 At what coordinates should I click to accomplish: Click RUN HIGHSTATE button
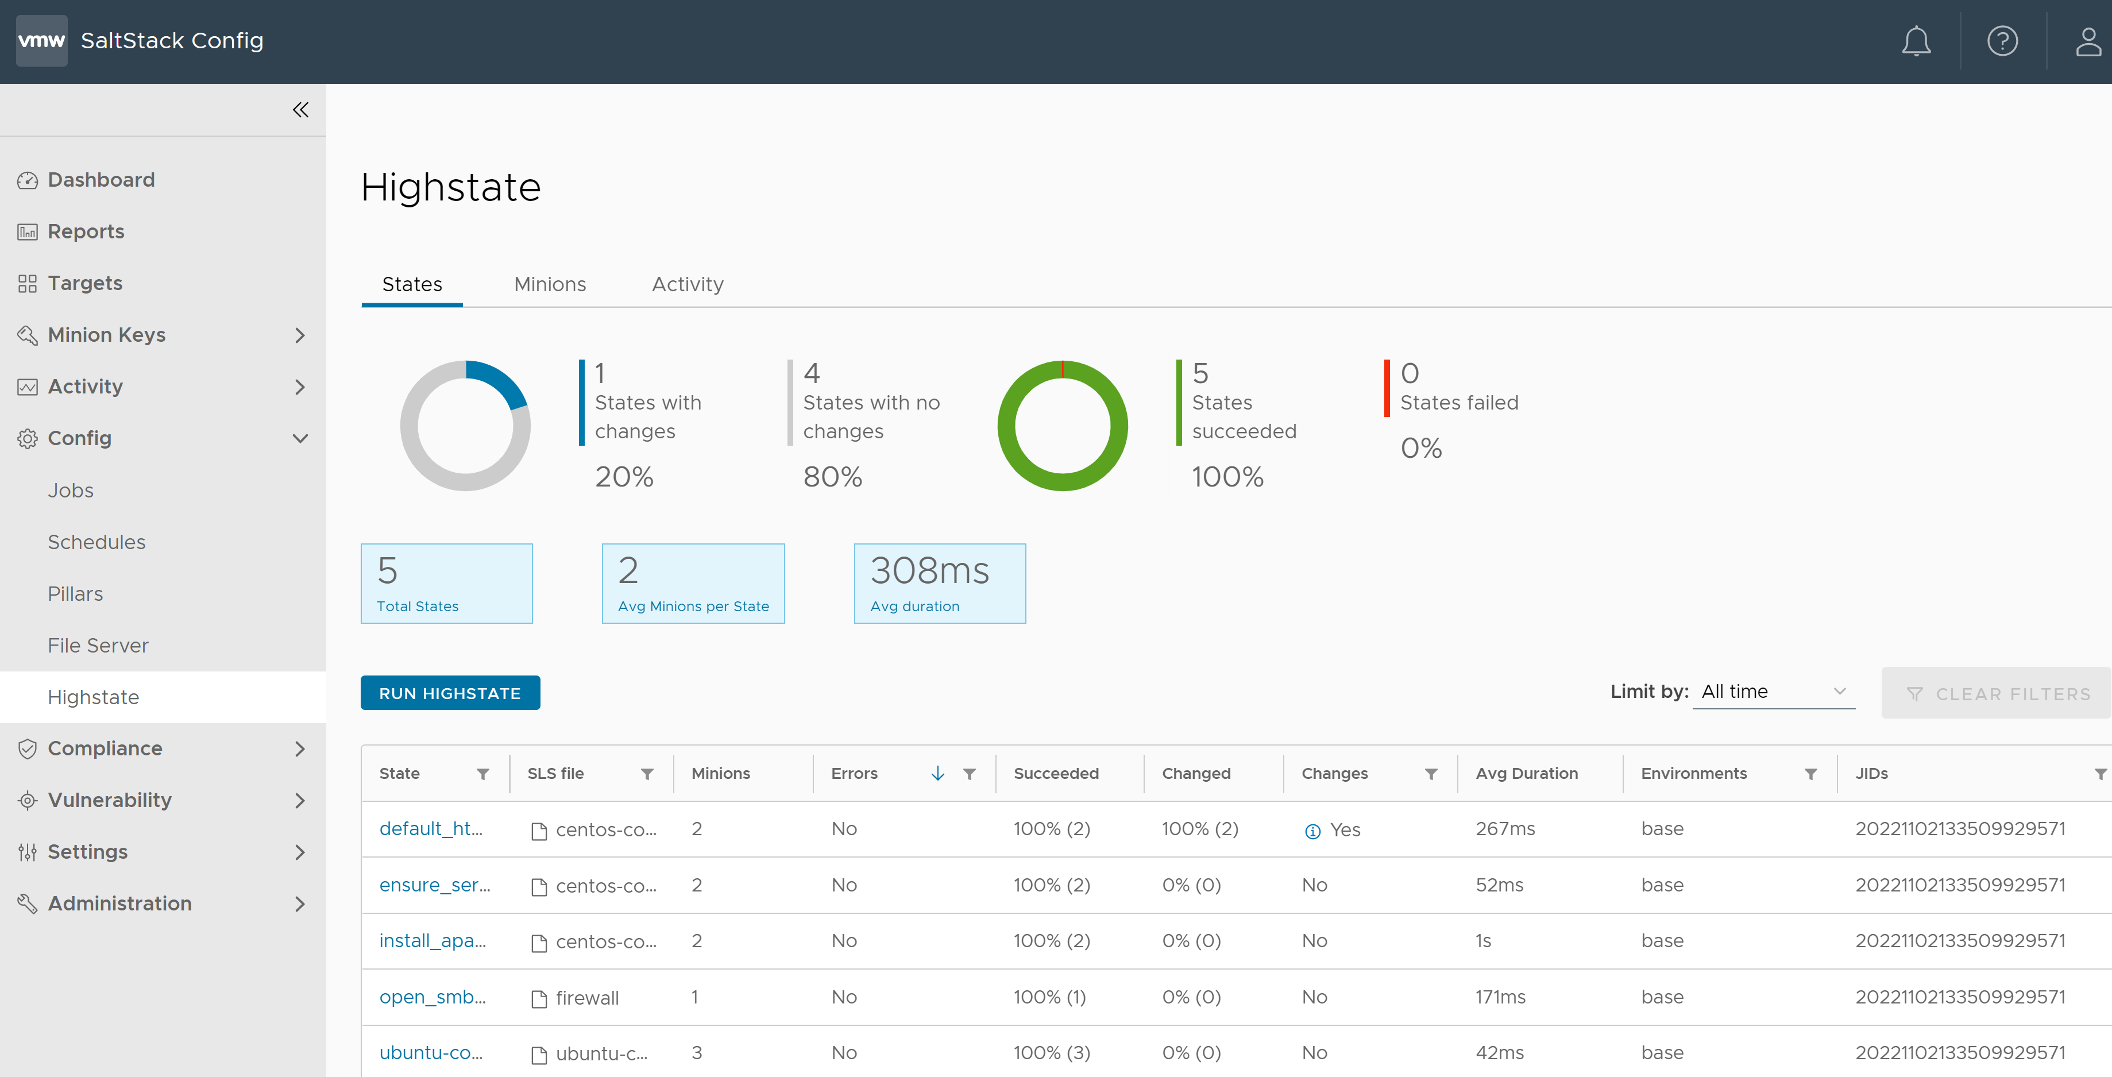(449, 692)
